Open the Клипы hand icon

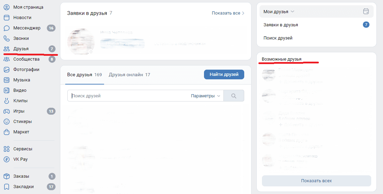point(7,100)
